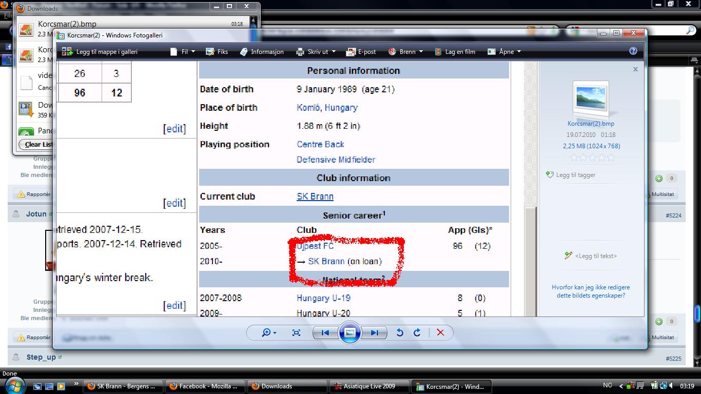701x394 pixels.
Task: Close the info pane with its X
Action: tap(635, 69)
